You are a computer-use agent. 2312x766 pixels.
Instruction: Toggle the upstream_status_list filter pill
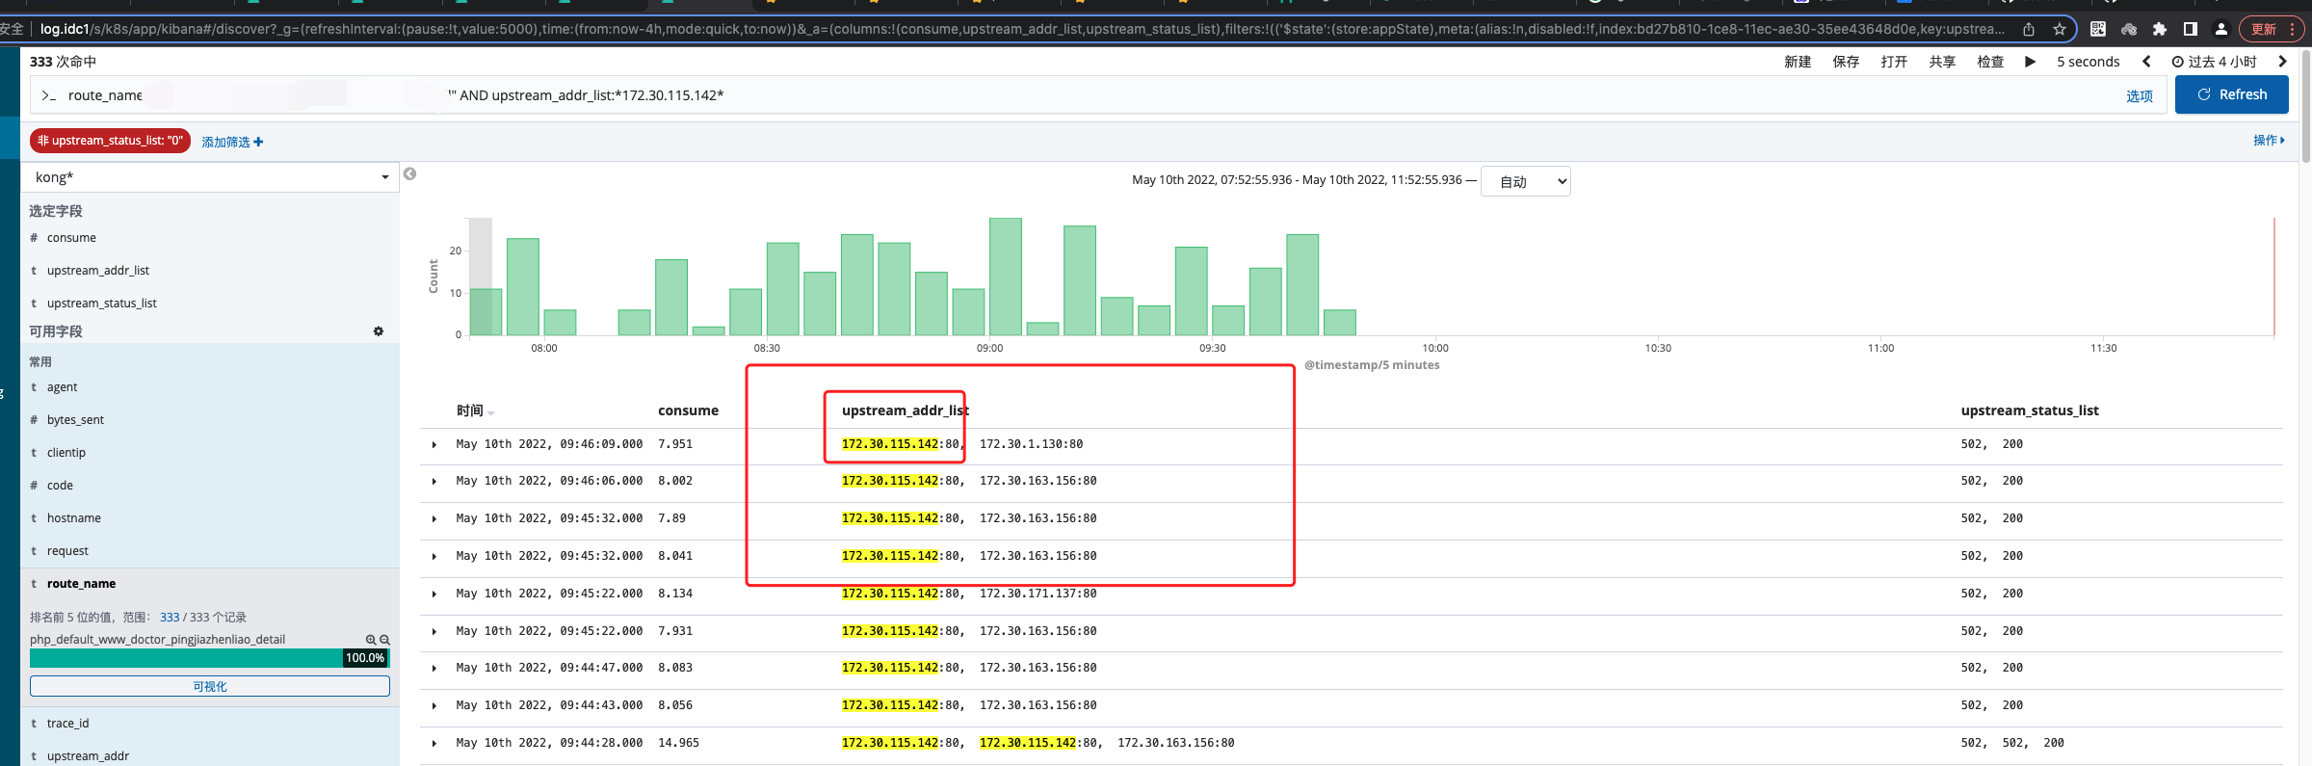[110, 141]
